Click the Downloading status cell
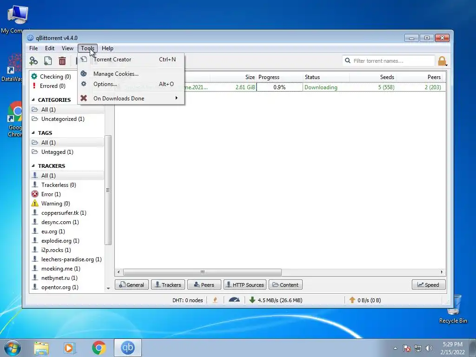Image resolution: width=476 pixels, height=357 pixels. tap(326, 87)
